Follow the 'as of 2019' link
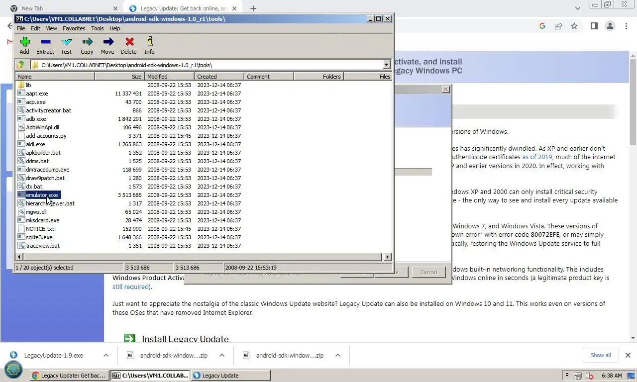Viewport: 637px width, 382px height. click(537, 157)
